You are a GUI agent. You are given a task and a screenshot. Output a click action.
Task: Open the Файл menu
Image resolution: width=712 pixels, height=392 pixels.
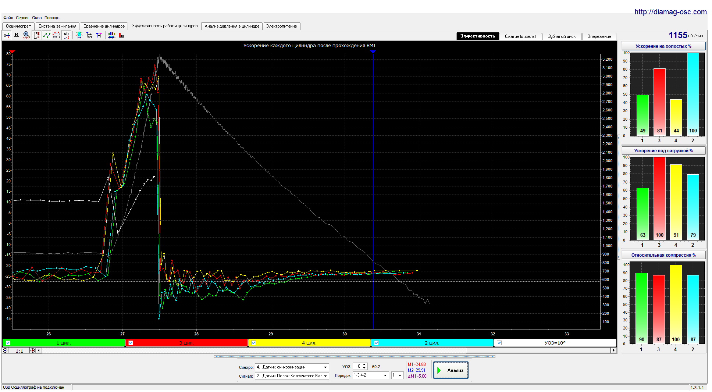coord(8,18)
